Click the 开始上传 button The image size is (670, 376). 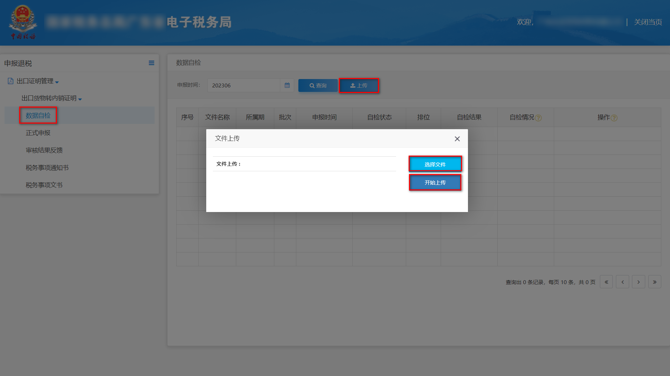pyautogui.click(x=435, y=182)
